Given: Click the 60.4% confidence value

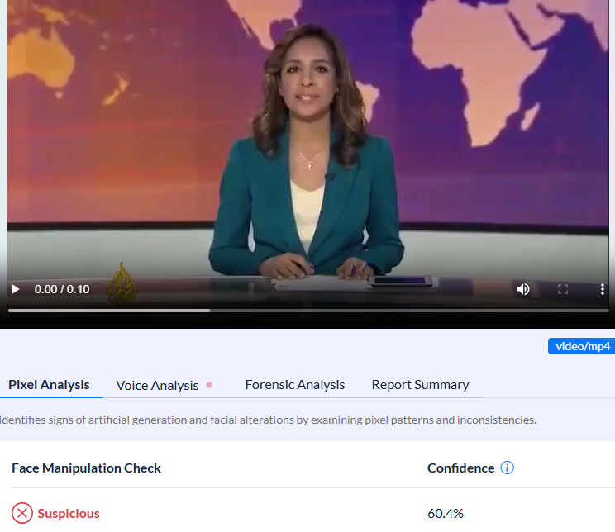Looking at the screenshot, I should [446, 513].
